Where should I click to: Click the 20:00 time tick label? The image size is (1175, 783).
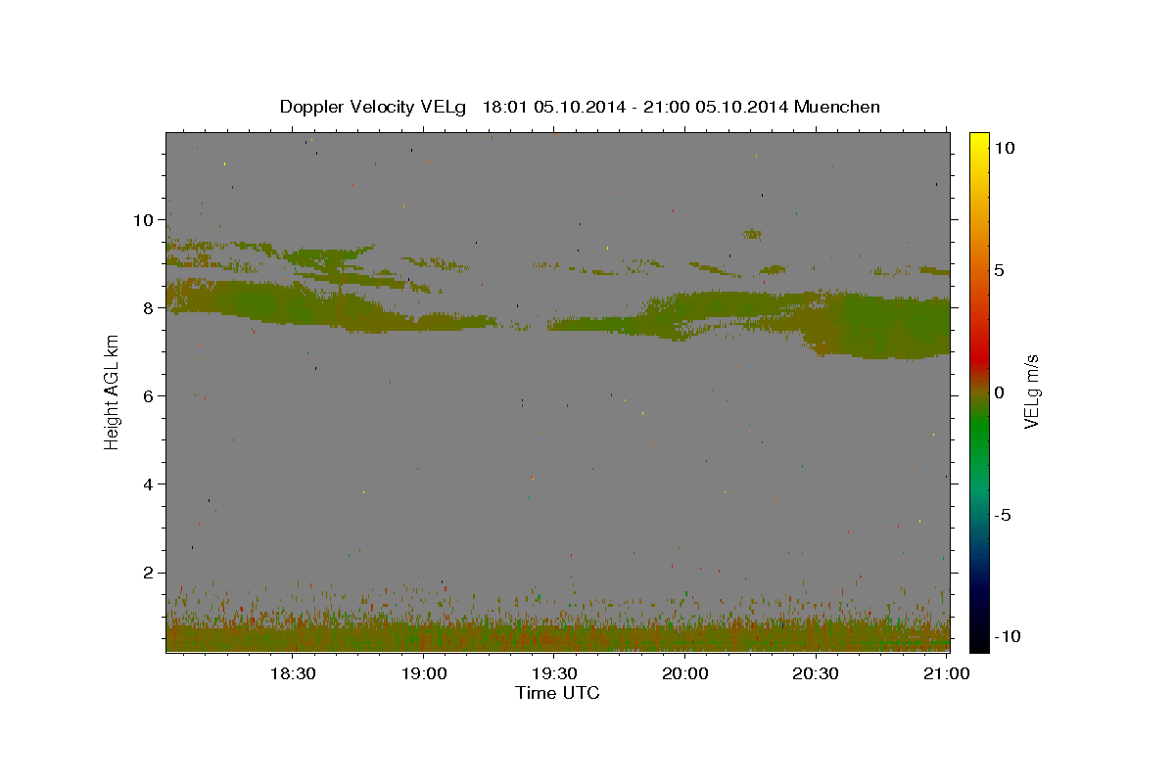684,673
